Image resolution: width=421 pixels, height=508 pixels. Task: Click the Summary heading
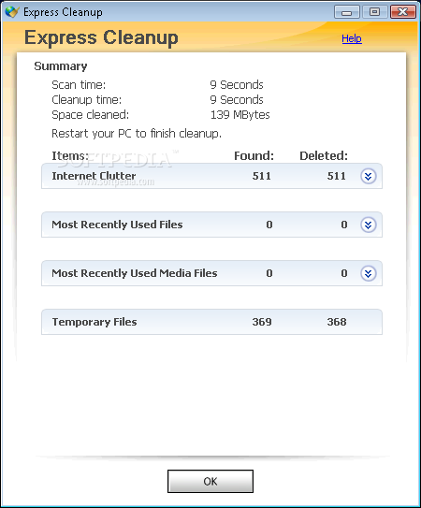61,66
